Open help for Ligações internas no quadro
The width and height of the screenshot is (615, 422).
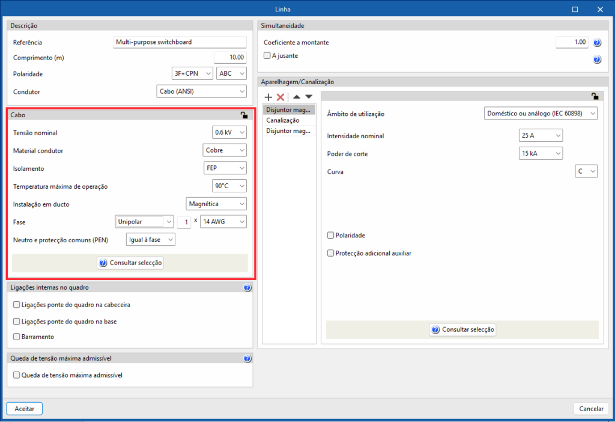coord(247,288)
